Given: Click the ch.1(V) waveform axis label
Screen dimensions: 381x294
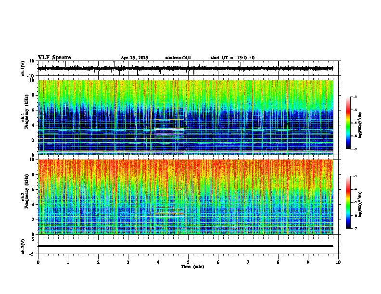Looking at the screenshot, I should click(23, 68).
